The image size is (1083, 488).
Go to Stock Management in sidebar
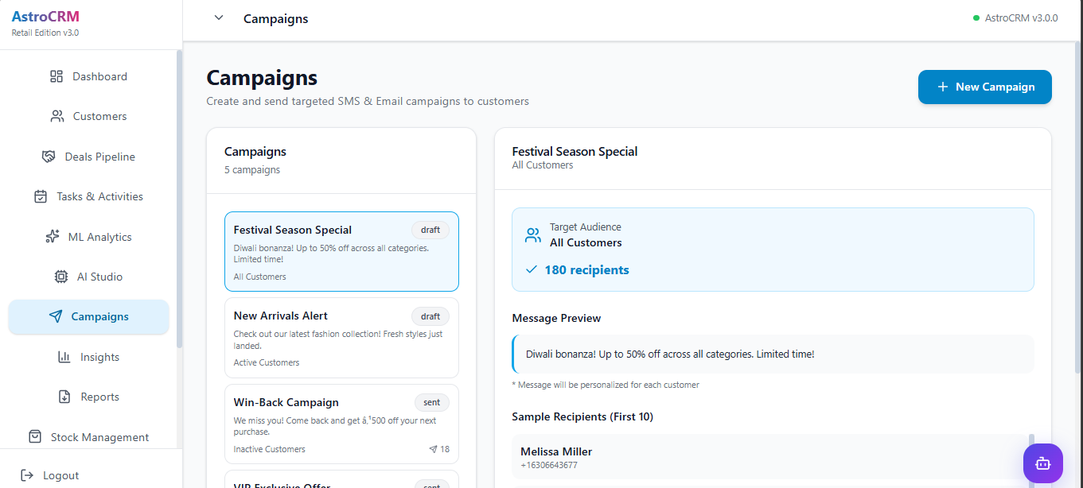pos(99,437)
